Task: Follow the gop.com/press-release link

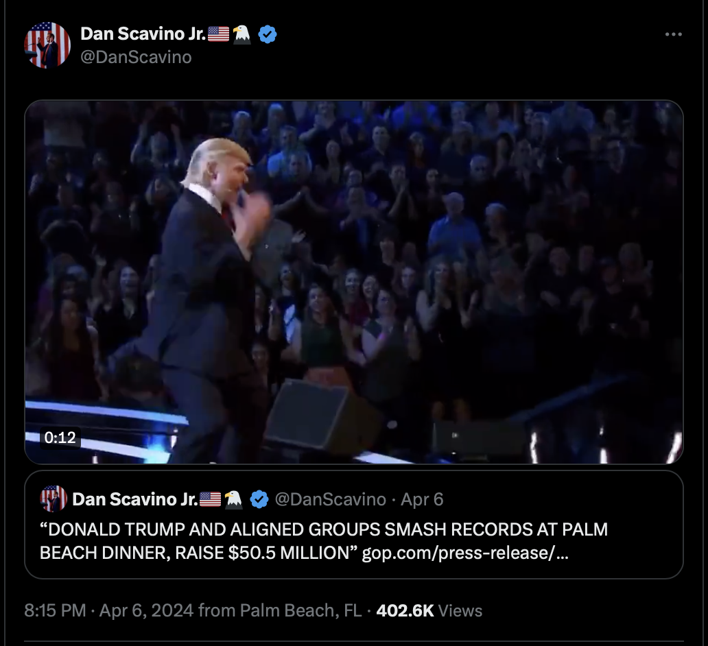Action: tap(465, 553)
